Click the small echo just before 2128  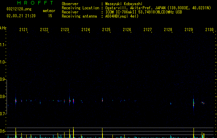(x=171, y=103)
